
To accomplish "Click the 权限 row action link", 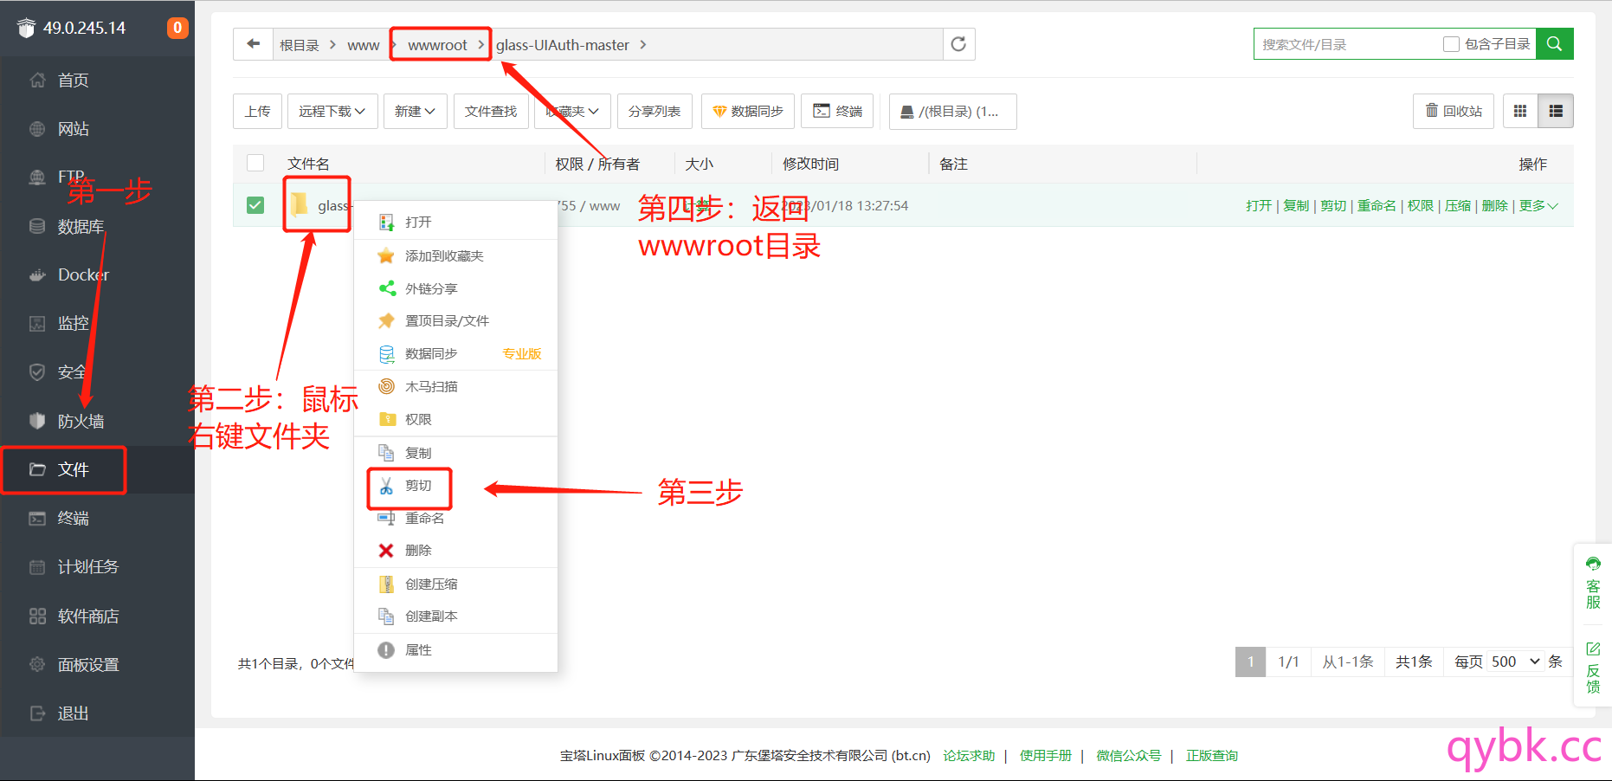I will (x=1421, y=205).
